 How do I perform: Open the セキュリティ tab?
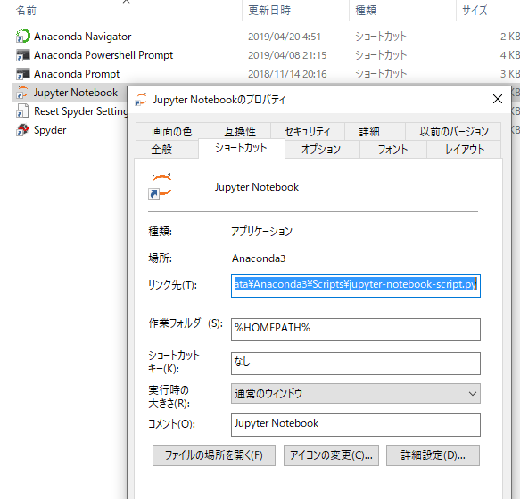pyautogui.click(x=308, y=132)
